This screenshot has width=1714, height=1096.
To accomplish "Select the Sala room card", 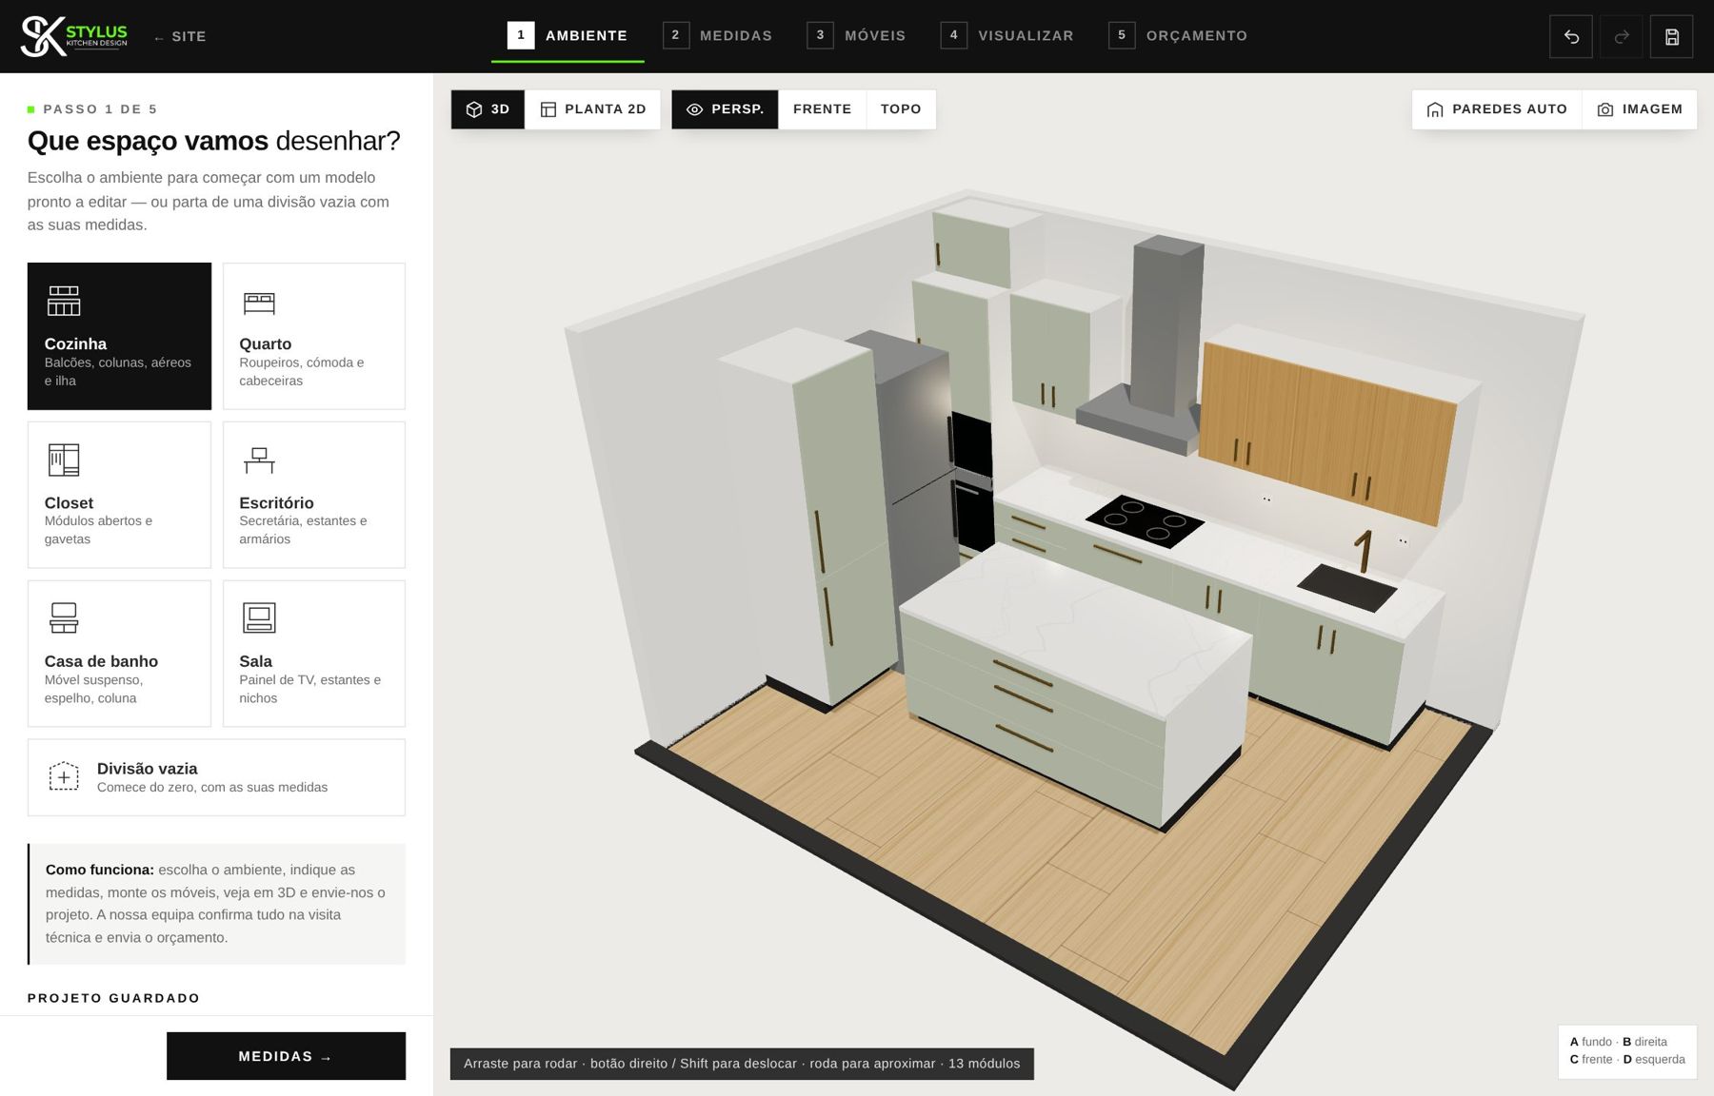I will 314,654.
